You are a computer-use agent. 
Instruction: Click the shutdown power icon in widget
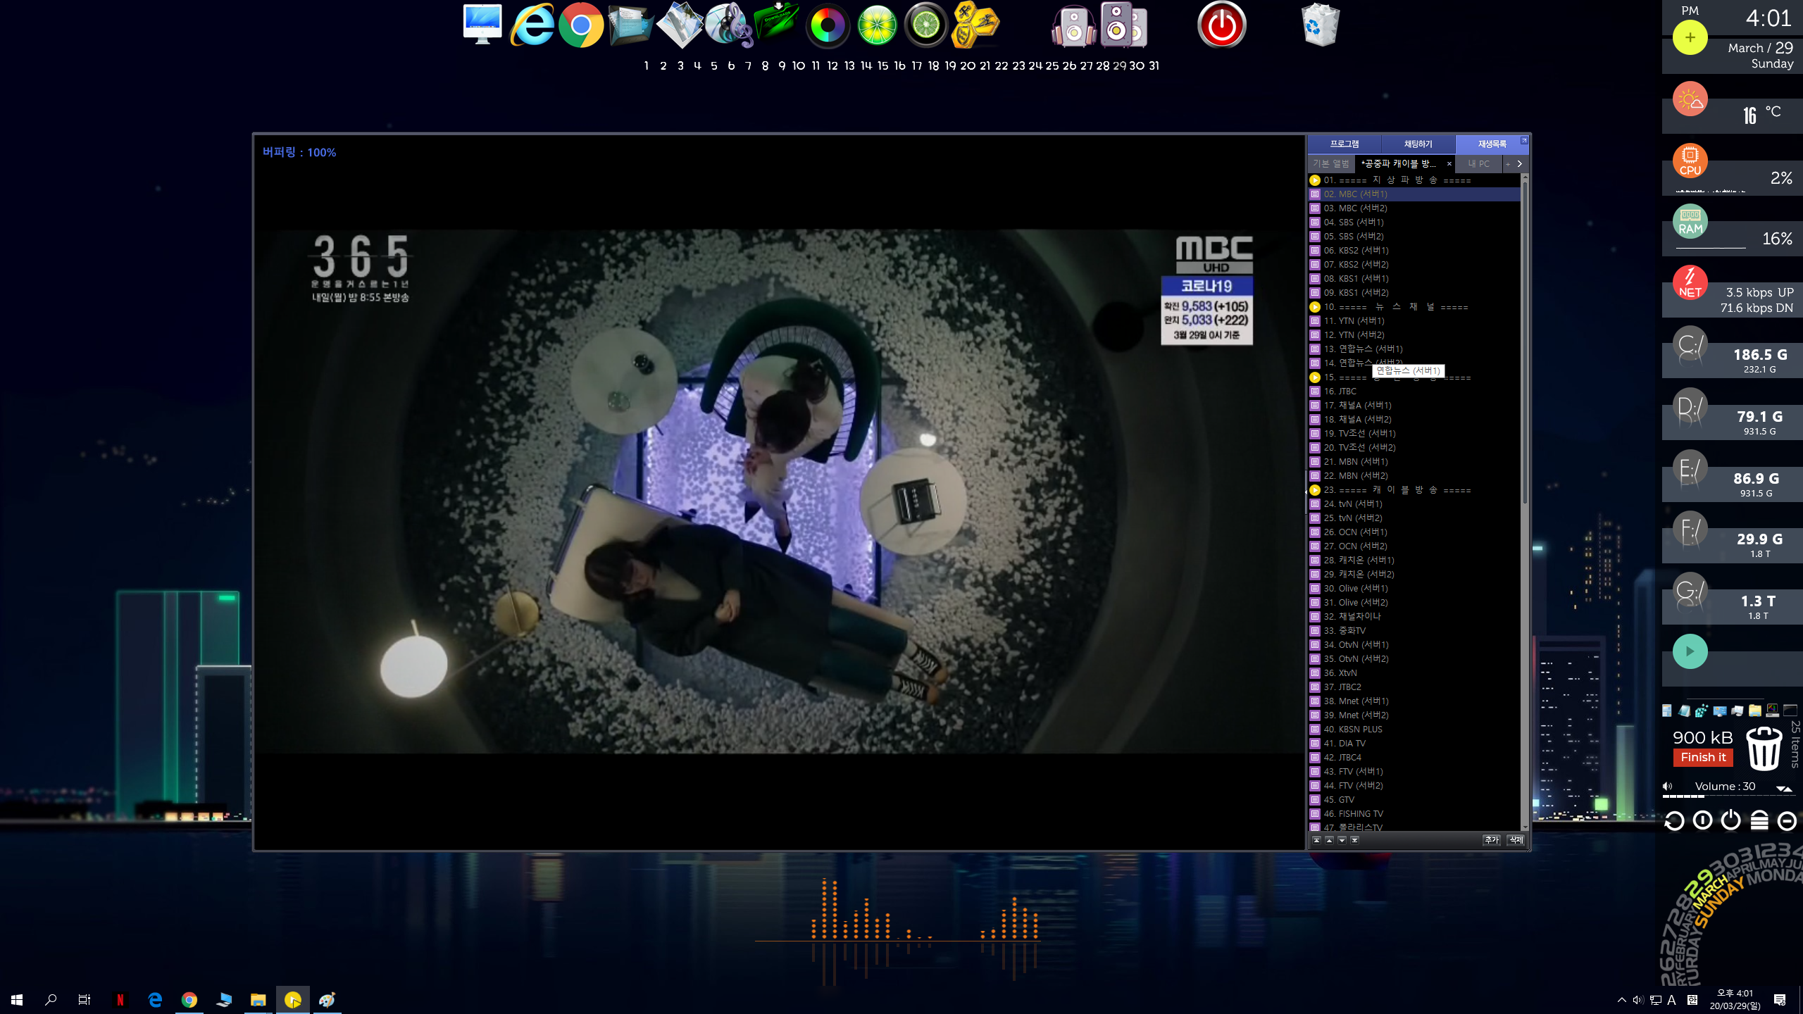[1730, 820]
